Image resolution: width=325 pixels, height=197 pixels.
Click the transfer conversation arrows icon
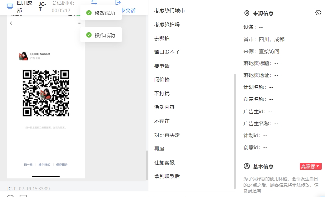click(x=94, y=2)
